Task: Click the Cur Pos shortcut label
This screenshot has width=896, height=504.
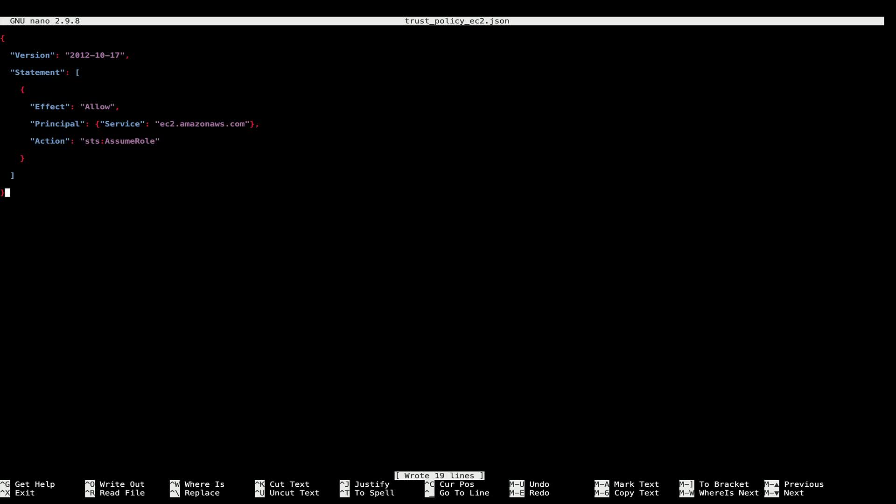Action: pos(456,484)
